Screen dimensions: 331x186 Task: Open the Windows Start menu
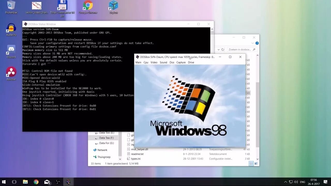click(4, 182)
